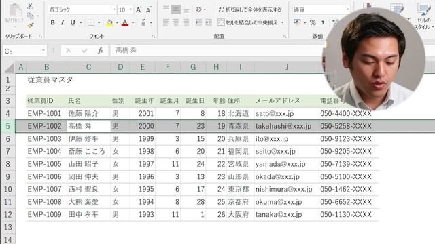Click cell 050-1130-XXXX
The height and width of the screenshot is (244, 435).
coord(349,214)
